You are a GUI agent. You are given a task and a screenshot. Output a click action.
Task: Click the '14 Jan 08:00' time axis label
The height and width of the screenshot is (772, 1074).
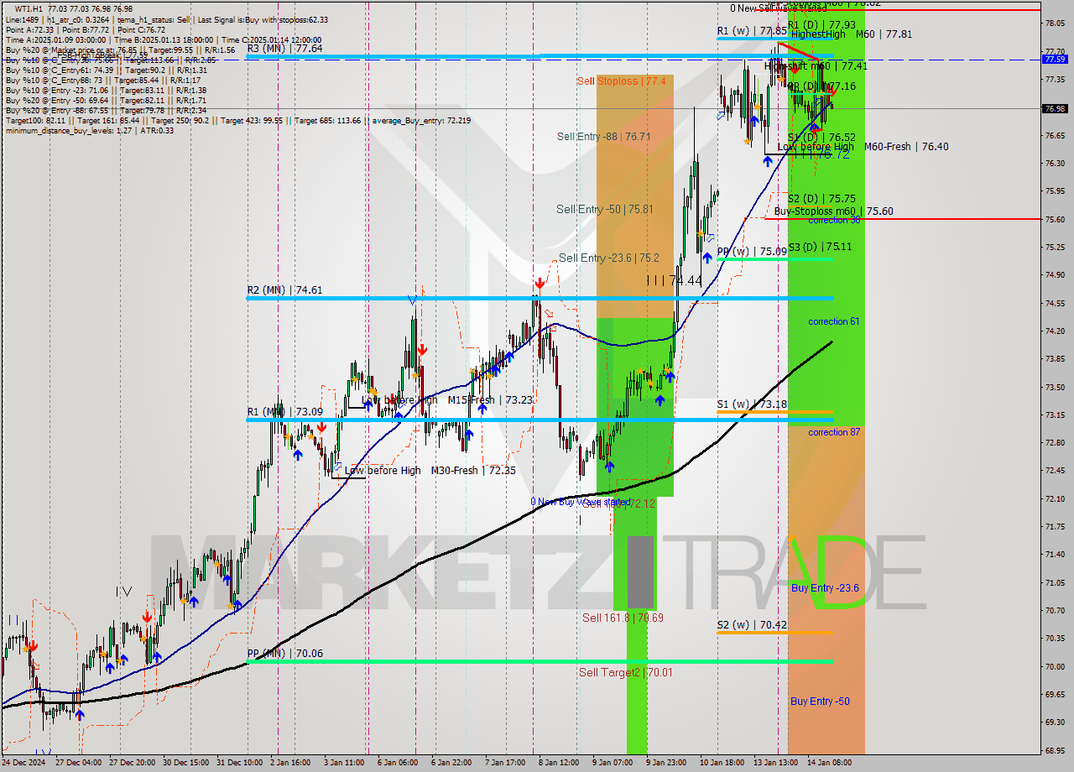click(x=829, y=763)
